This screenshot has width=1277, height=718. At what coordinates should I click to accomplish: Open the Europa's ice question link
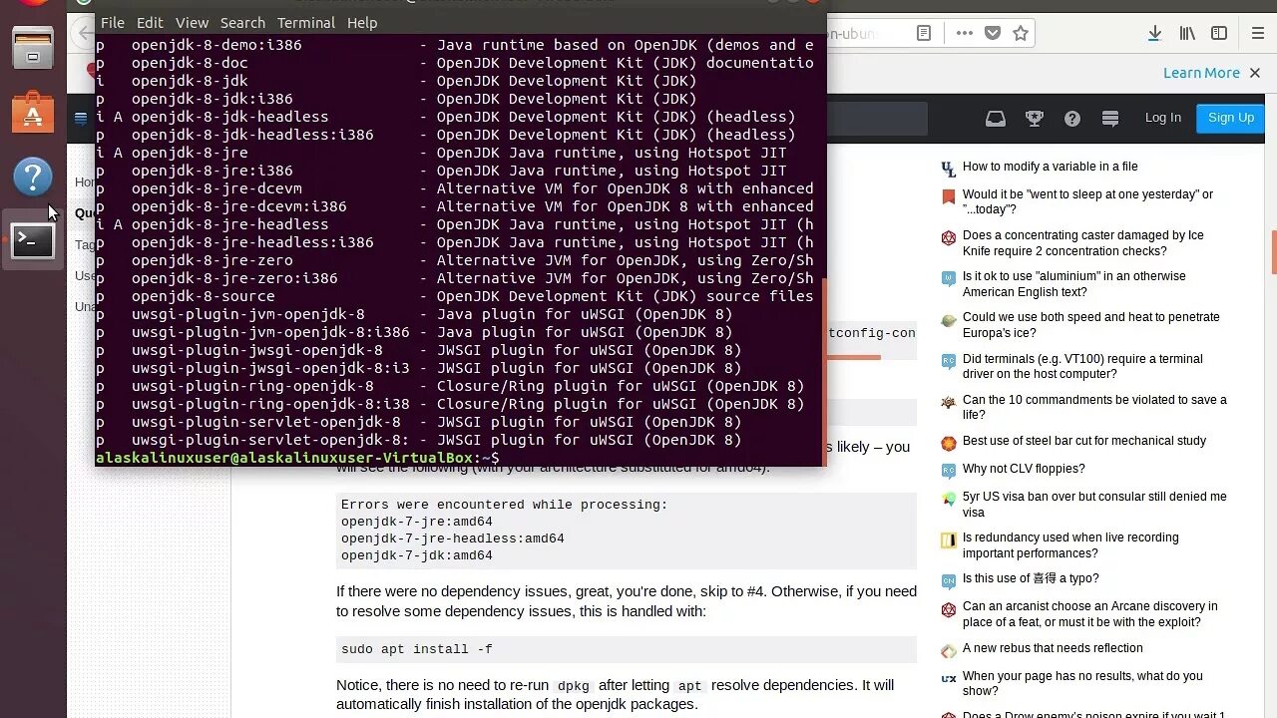(x=1090, y=325)
